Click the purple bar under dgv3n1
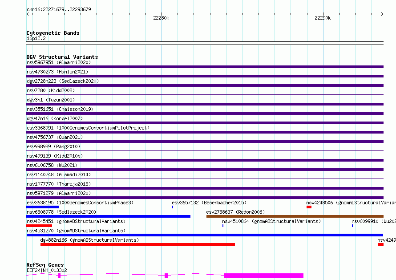Screen dimensions: 396x280 [x=205, y=104]
